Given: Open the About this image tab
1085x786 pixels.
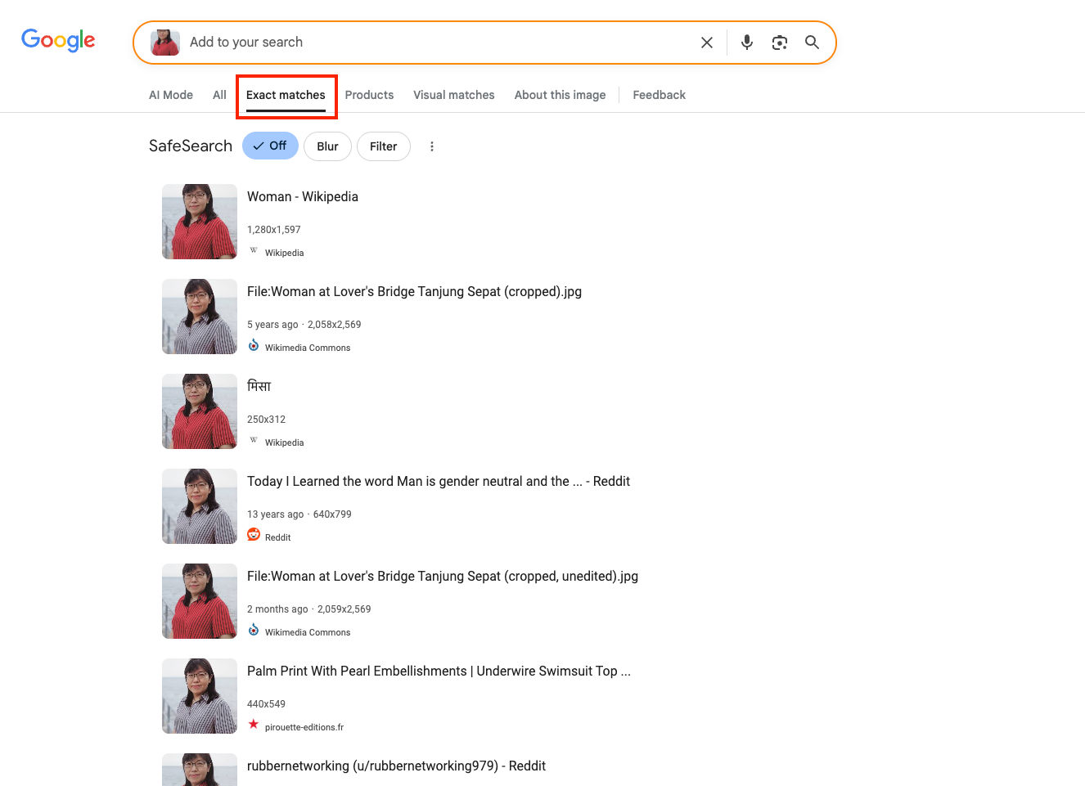Looking at the screenshot, I should coord(560,95).
